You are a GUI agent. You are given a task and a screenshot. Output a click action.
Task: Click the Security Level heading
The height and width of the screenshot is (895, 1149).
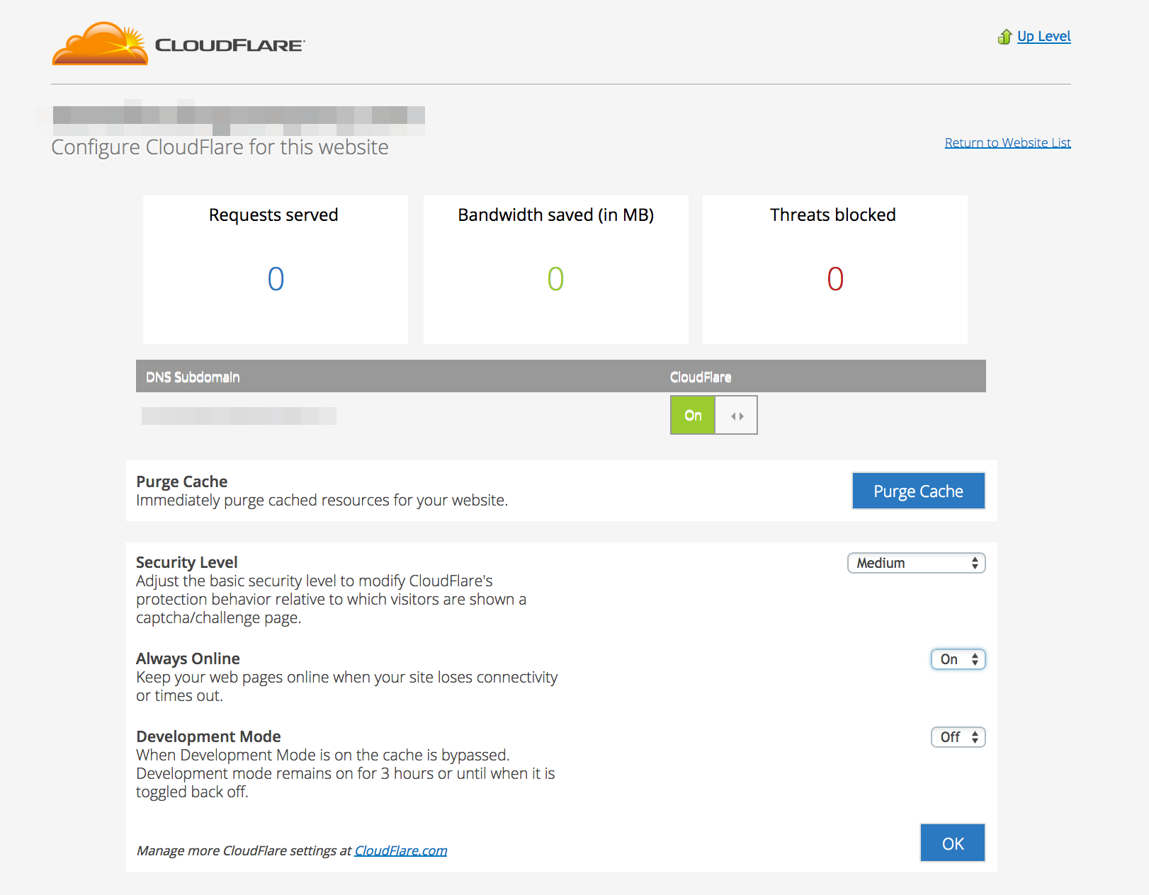(187, 562)
